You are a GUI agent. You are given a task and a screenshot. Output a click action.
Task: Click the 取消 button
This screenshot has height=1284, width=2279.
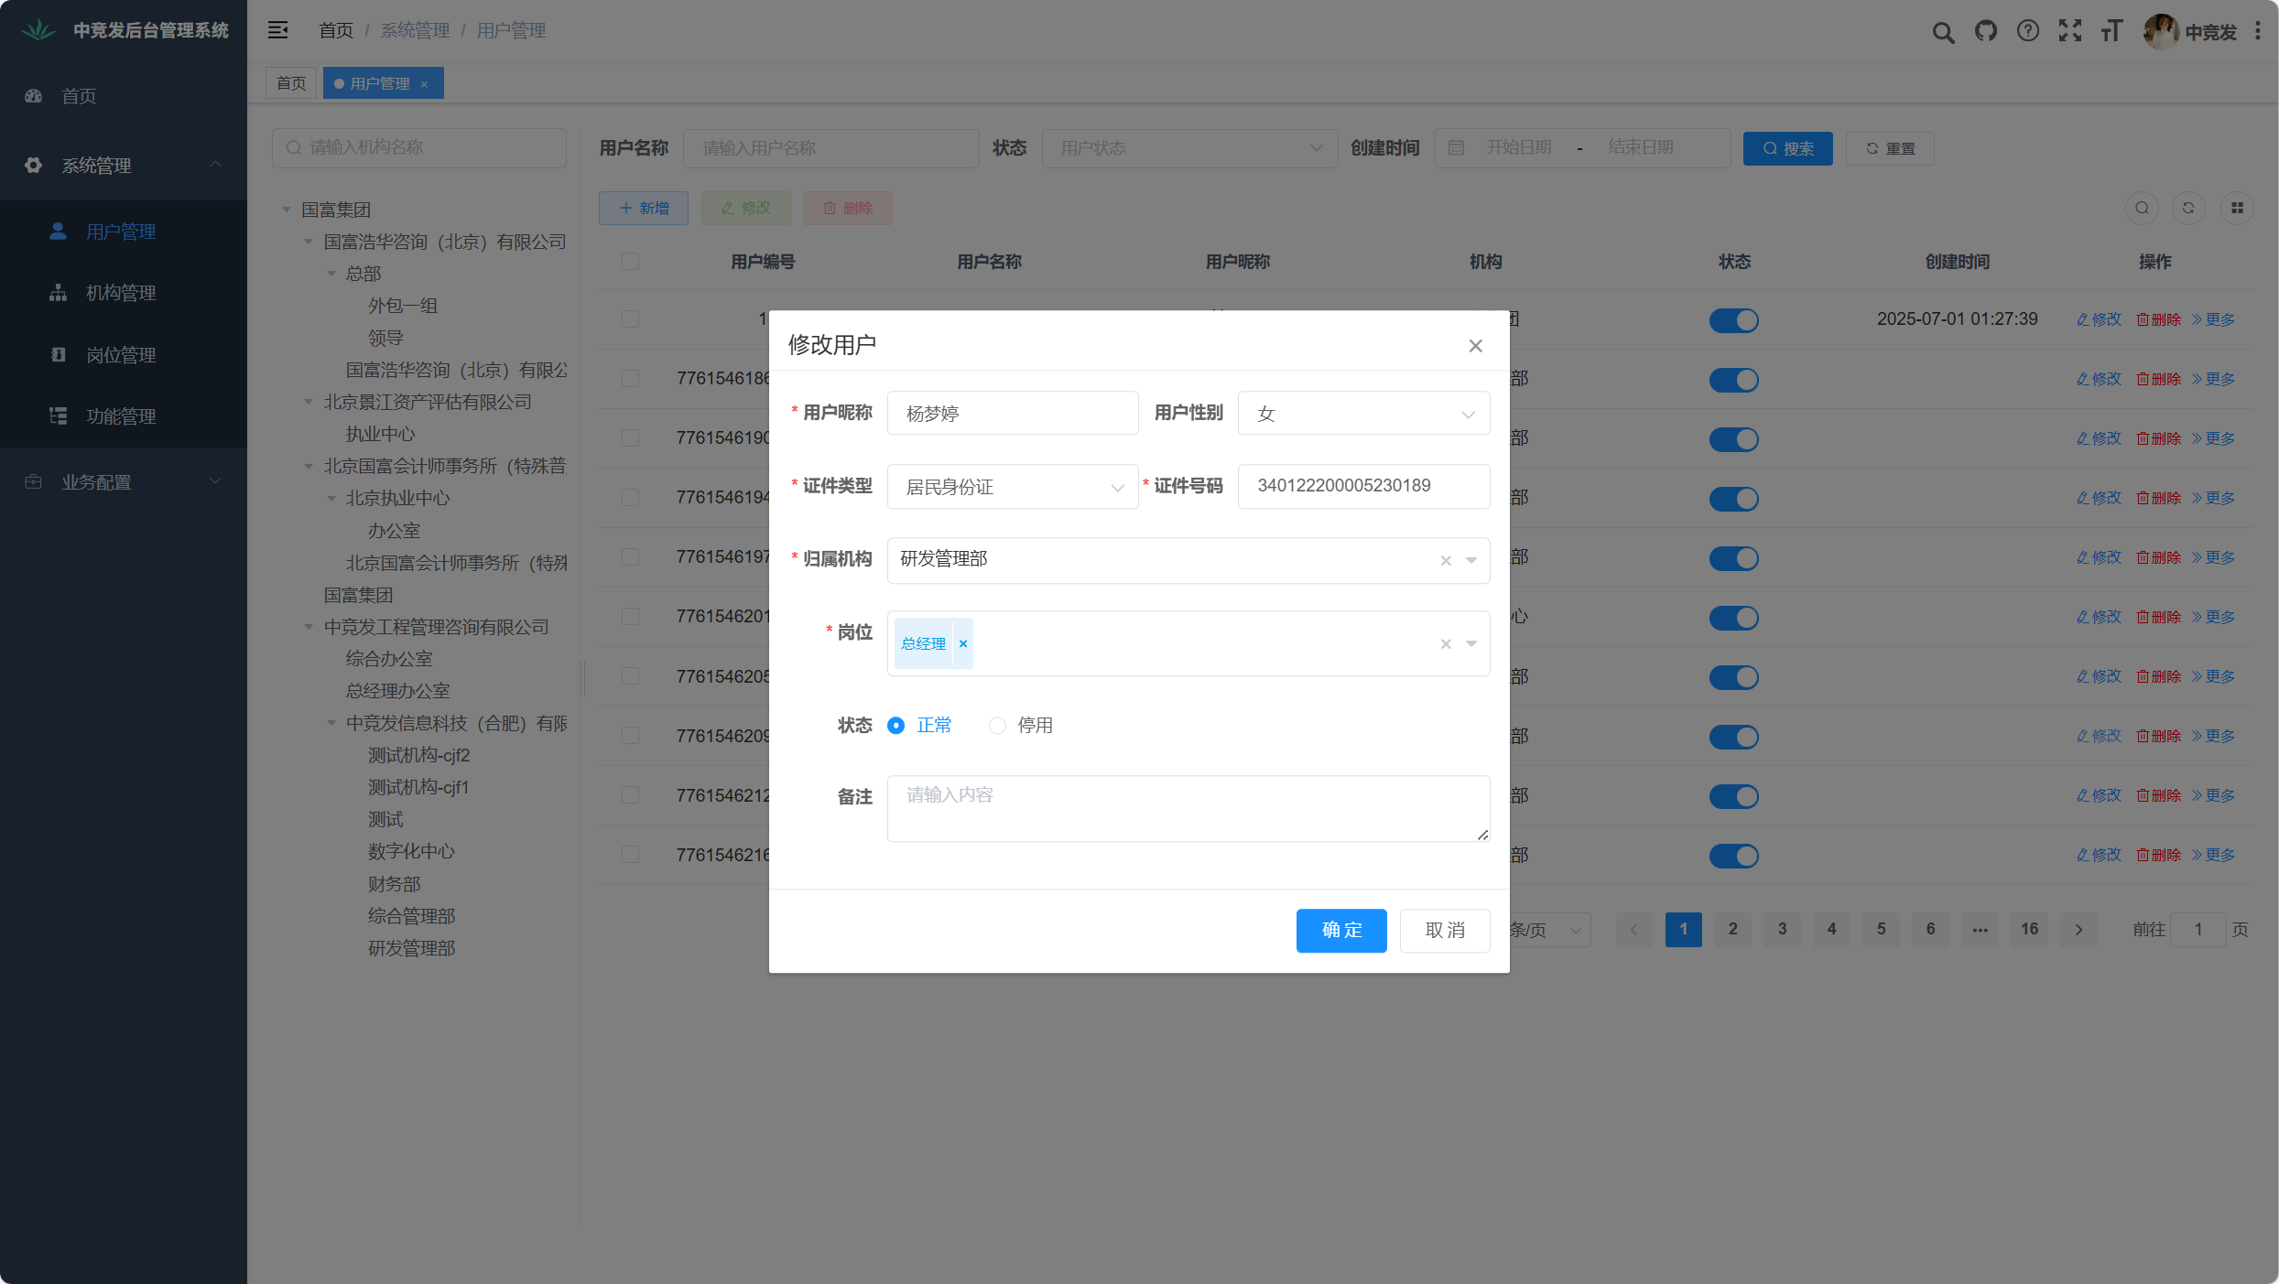coord(1444,930)
